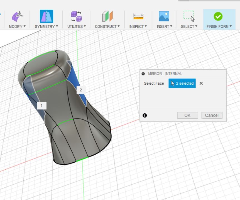
Task: Click the Symmetry mirror icon
Action: pyautogui.click(x=46, y=16)
